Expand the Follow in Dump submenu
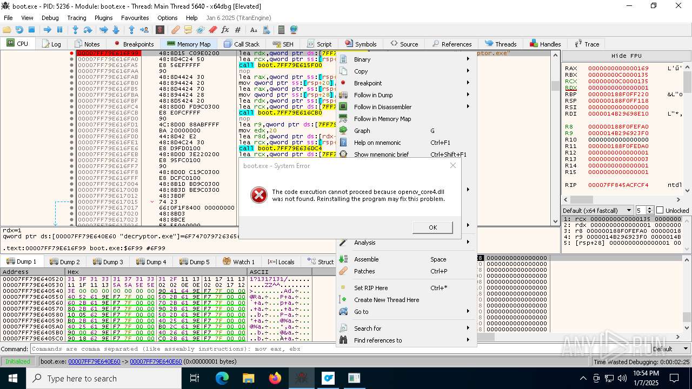This screenshot has width=692, height=389. tap(406, 95)
